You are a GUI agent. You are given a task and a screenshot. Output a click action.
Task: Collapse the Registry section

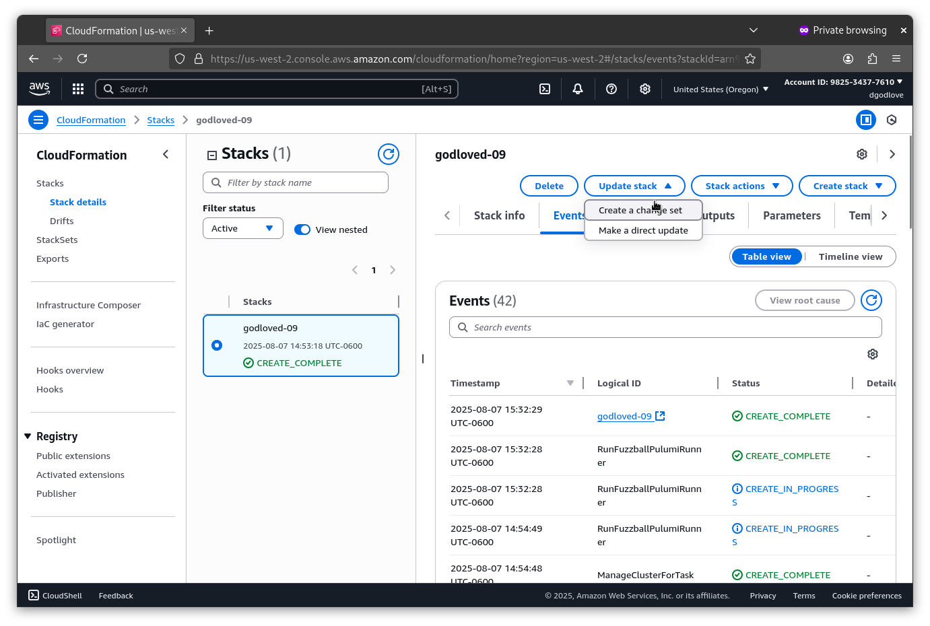pyautogui.click(x=28, y=436)
